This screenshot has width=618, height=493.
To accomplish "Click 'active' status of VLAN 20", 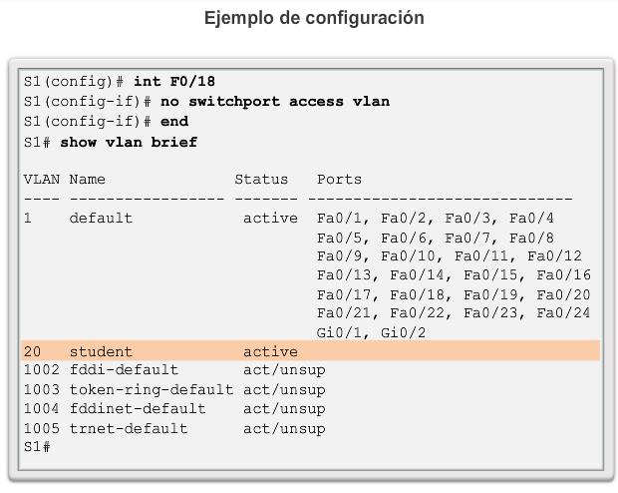I will pyautogui.click(x=270, y=351).
